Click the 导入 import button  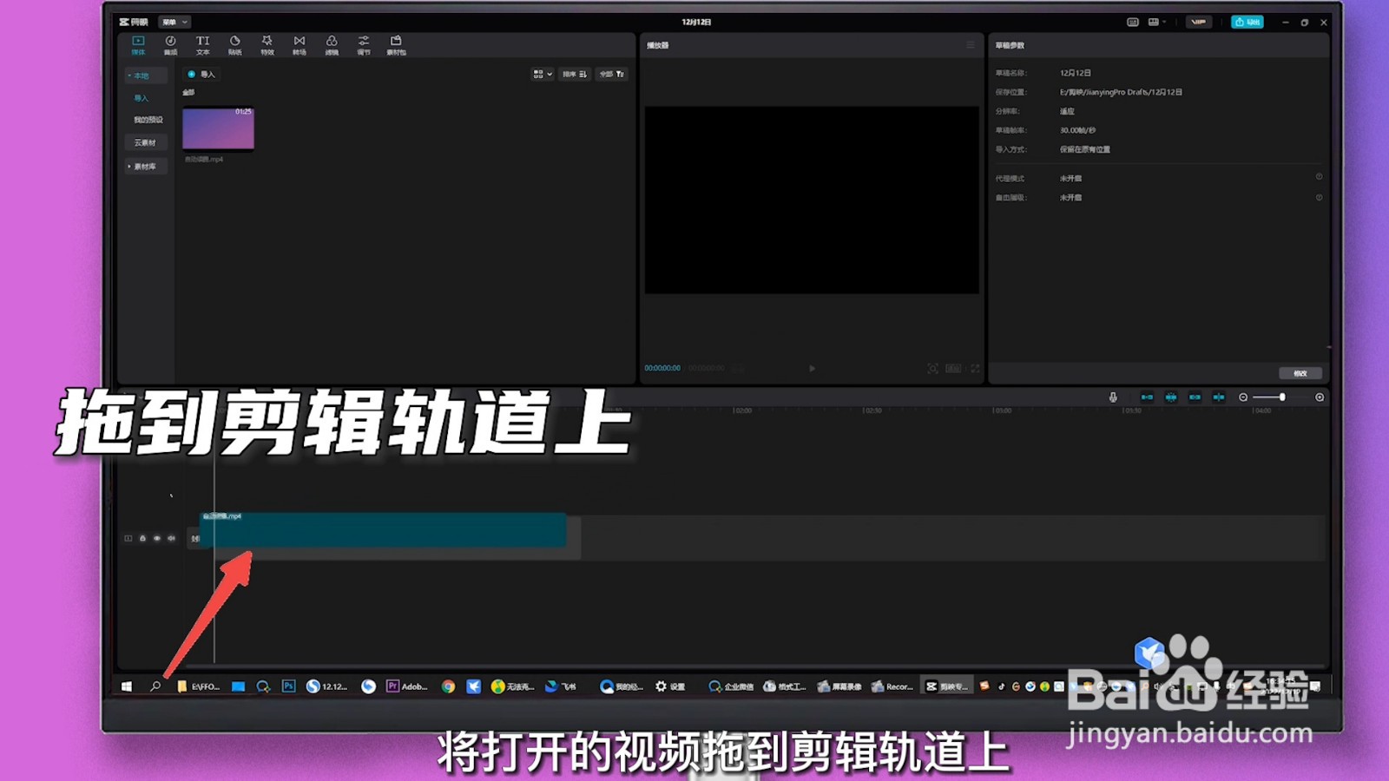(201, 75)
